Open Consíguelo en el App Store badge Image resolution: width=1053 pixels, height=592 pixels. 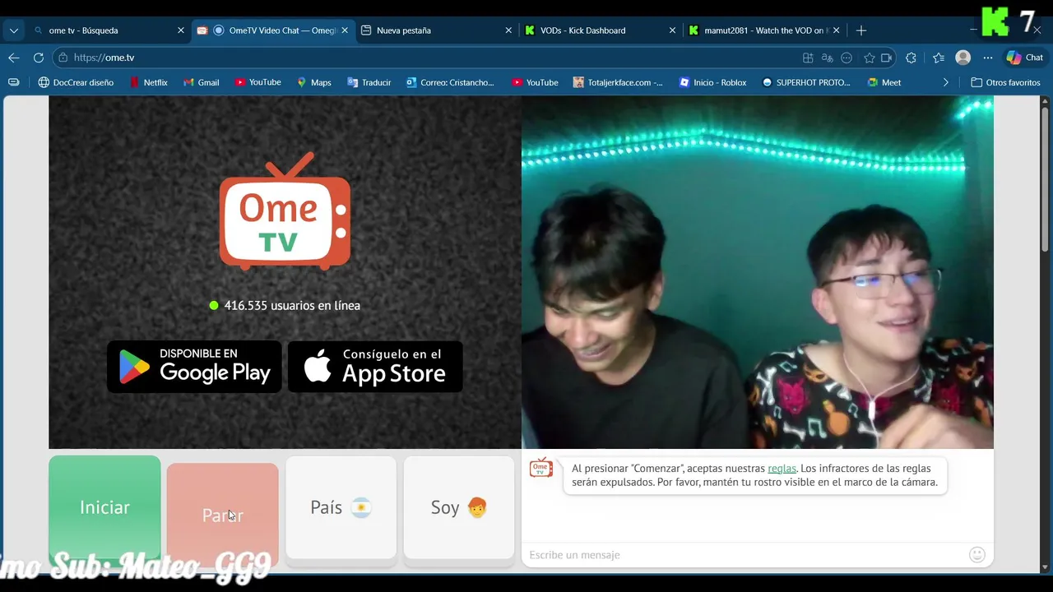[x=375, y=367]
